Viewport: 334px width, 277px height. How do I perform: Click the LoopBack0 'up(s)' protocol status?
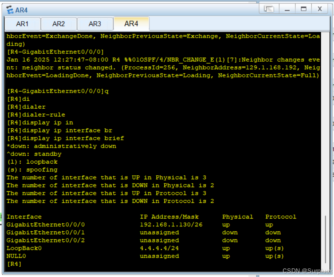[274, 248]
